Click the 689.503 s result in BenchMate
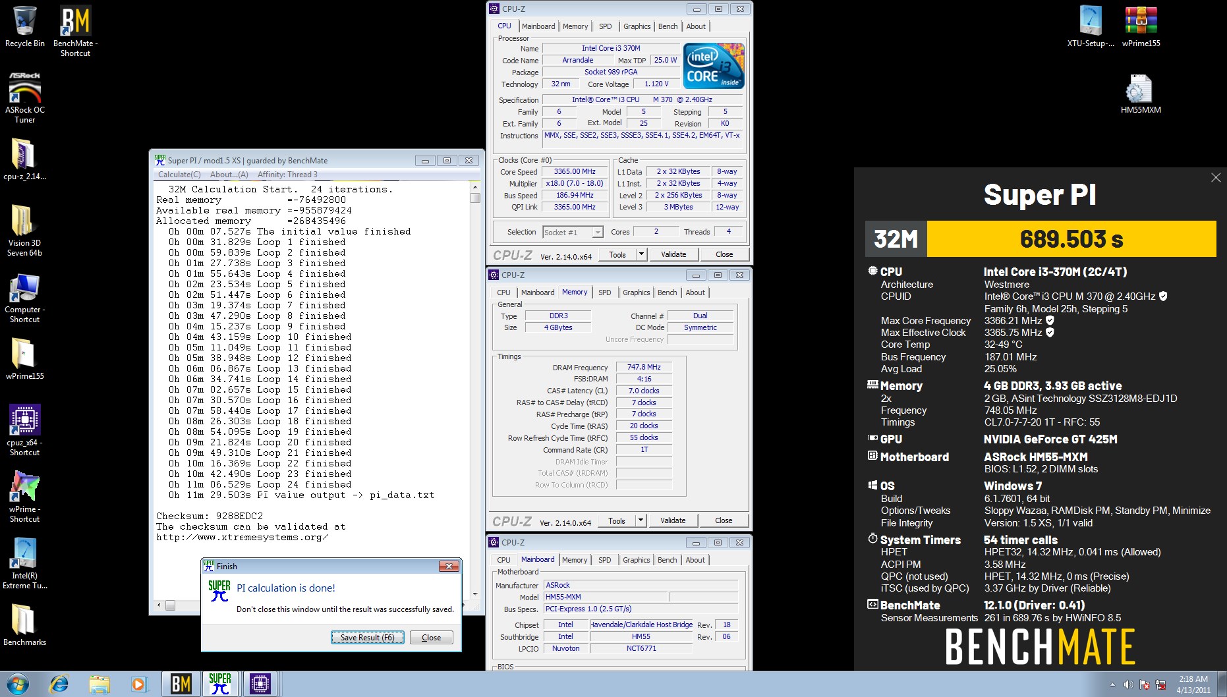This screenshot has width=1227, height=697. tap(1071, 238)
